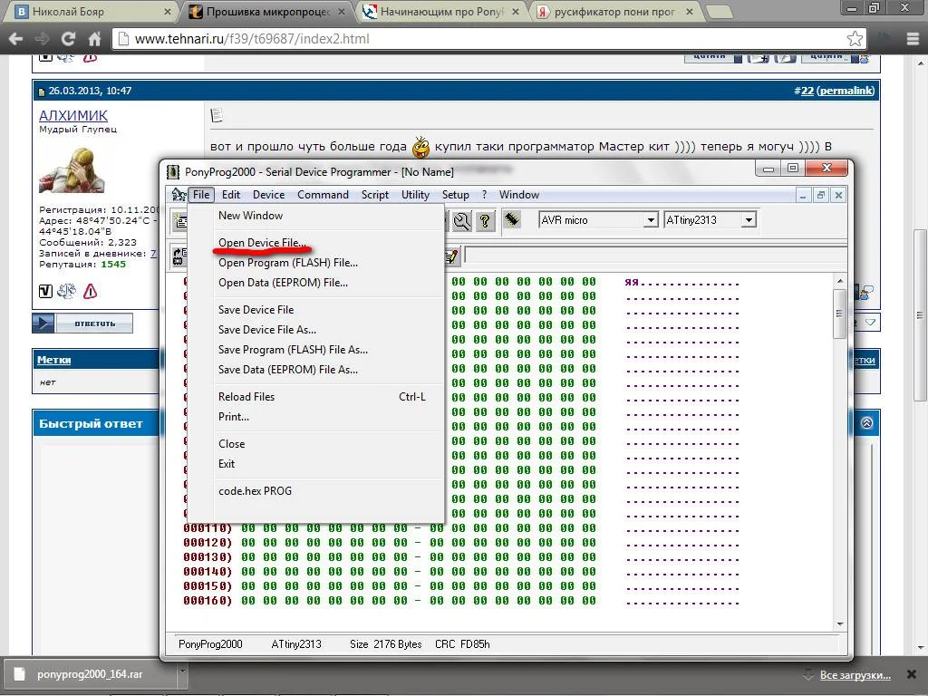The image size is (928, 696).
Task: Click Все загрузки... link
Action: point(855,674)
